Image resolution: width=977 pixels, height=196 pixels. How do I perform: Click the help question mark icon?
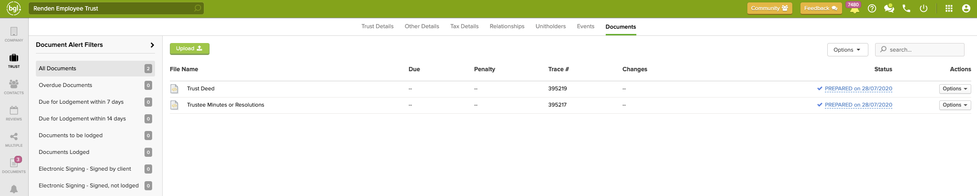pos(872,9)
